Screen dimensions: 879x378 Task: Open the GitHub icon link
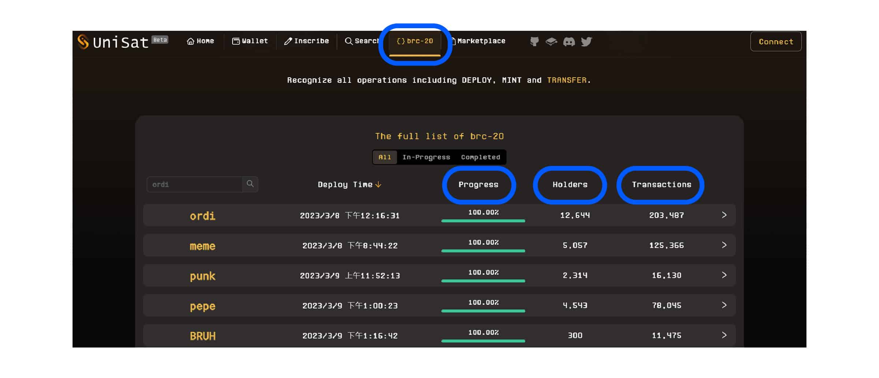click(x=534, y=41)
